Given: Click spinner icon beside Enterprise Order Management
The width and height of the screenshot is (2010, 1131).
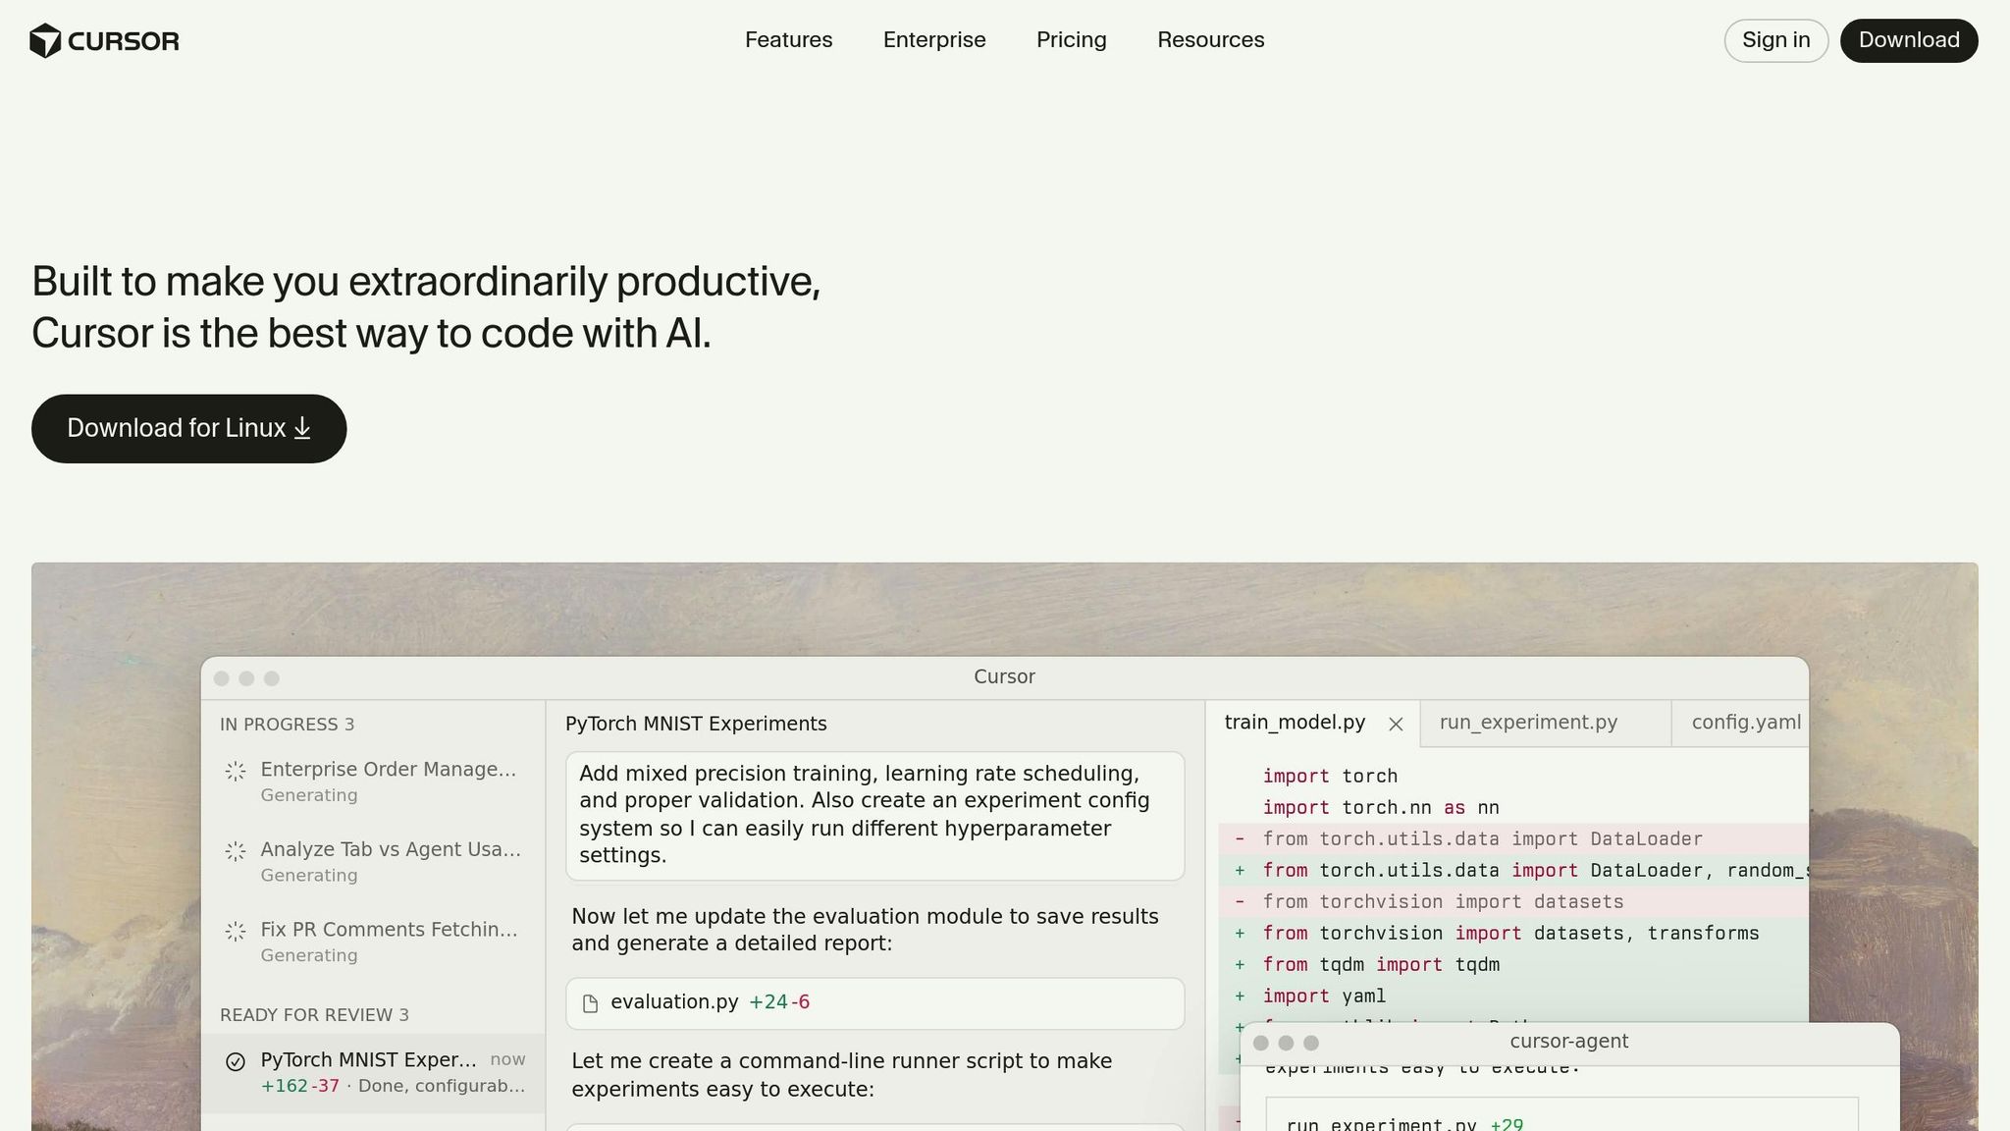Looking at the screenshot, I should click(x=236, y=772).
